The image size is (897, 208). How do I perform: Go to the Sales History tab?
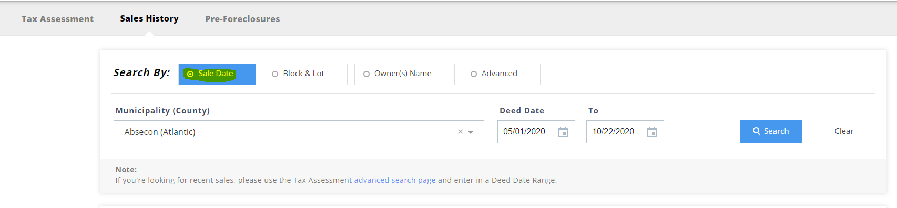pos(149,18)
